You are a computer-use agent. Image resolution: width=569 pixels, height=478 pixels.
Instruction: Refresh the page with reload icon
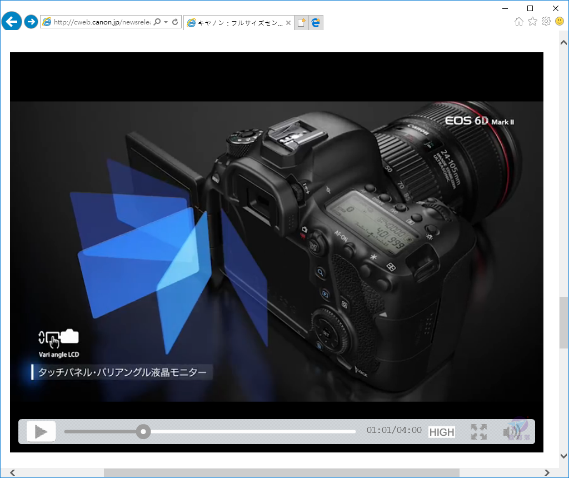pyautogui.click(x=175, y=22)
